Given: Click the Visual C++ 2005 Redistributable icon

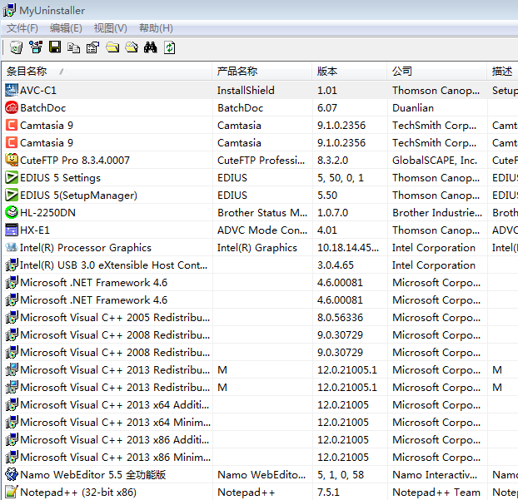Looking at the screenshot, I should [12, 318].
